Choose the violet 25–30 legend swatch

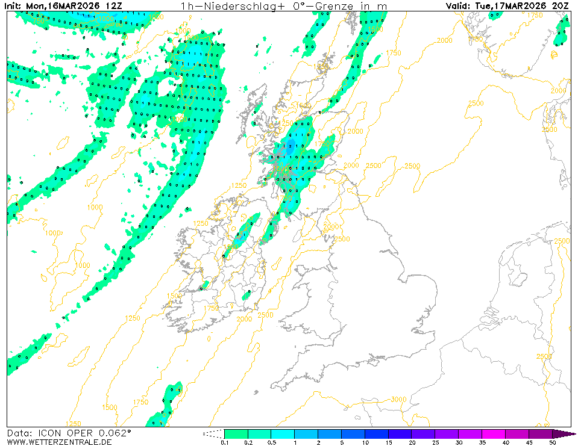[447, 433]
